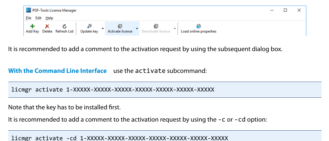Click the grayed-out Deactivate license icon
The image size is (329, 141).
point(156,26)
